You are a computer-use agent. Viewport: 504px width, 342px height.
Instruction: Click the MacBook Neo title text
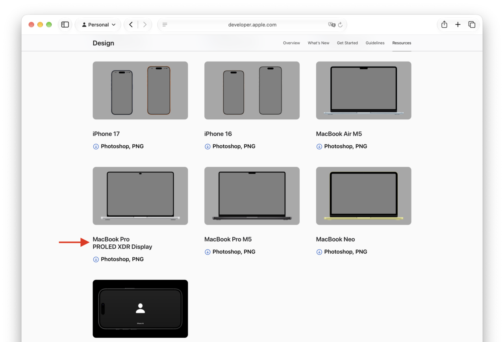335,240
